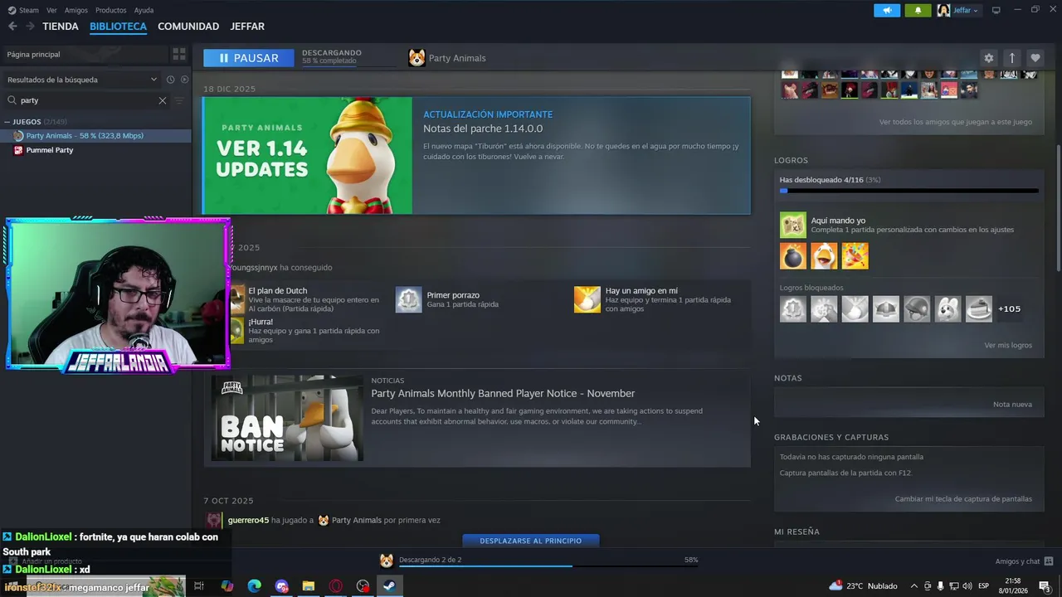Filter ready-to-play games (play circle icon)
The width and height of the screenshot is (1062, 597).
tap(184, 80)
